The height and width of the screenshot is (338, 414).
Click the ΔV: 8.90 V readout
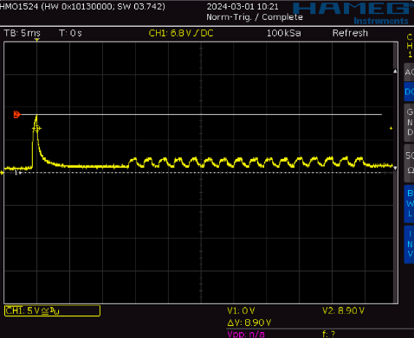(249, 322)
